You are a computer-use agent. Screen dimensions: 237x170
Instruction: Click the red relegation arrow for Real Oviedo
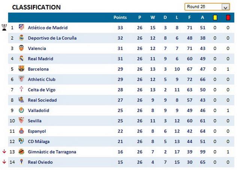click(x=4, y=162)
